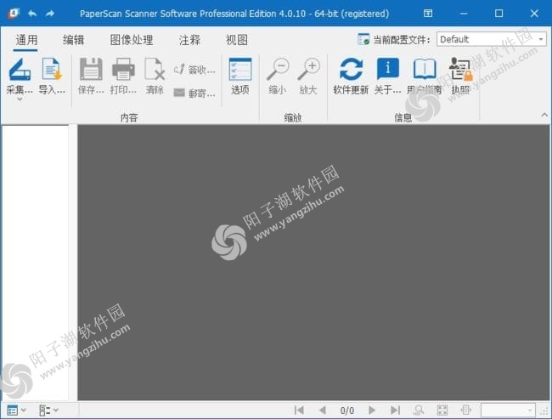Click the fit width icon
Viewport: 552px width, 419px height.
tap(465, 410)
